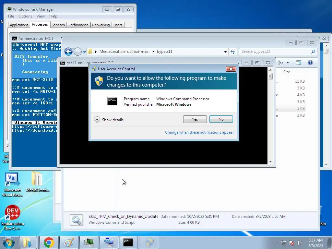The image size is (332, 249).
Task: Show hidden tray icons arrow
Action: [276, 243]
